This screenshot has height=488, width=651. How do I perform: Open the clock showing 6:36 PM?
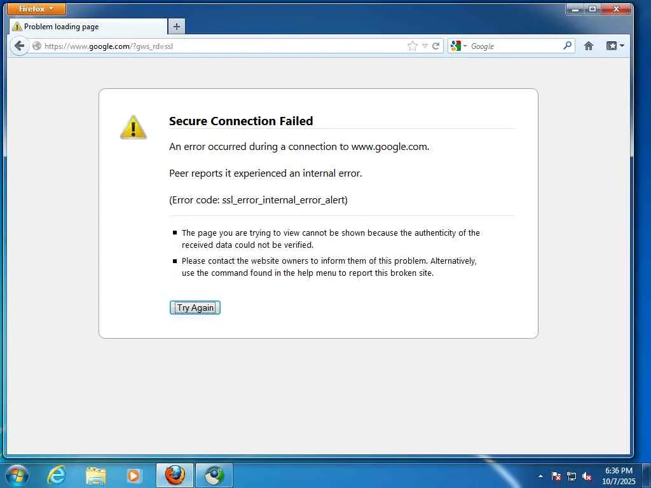coord(619,475)
